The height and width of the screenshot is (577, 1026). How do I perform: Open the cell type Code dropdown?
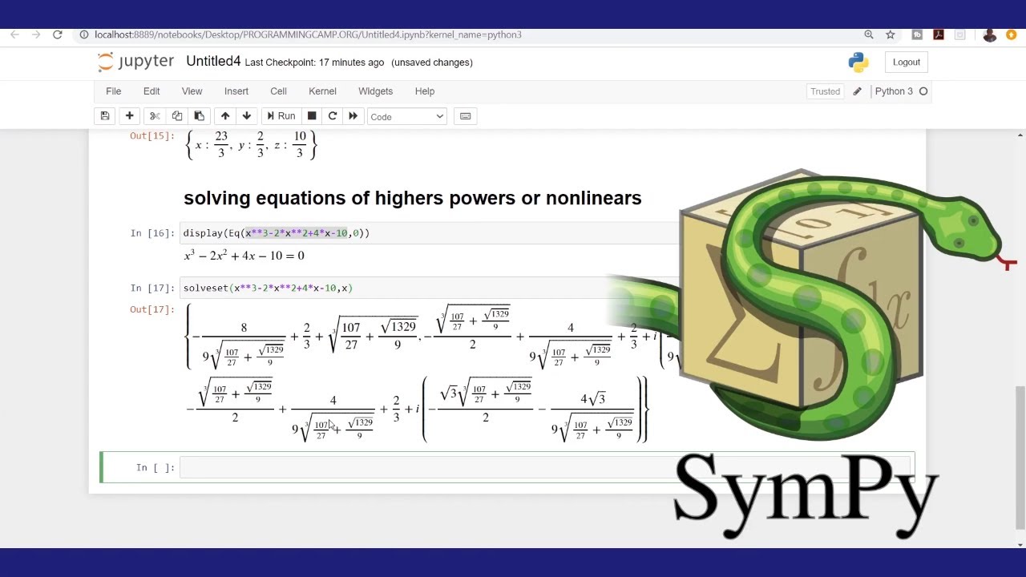406,117
